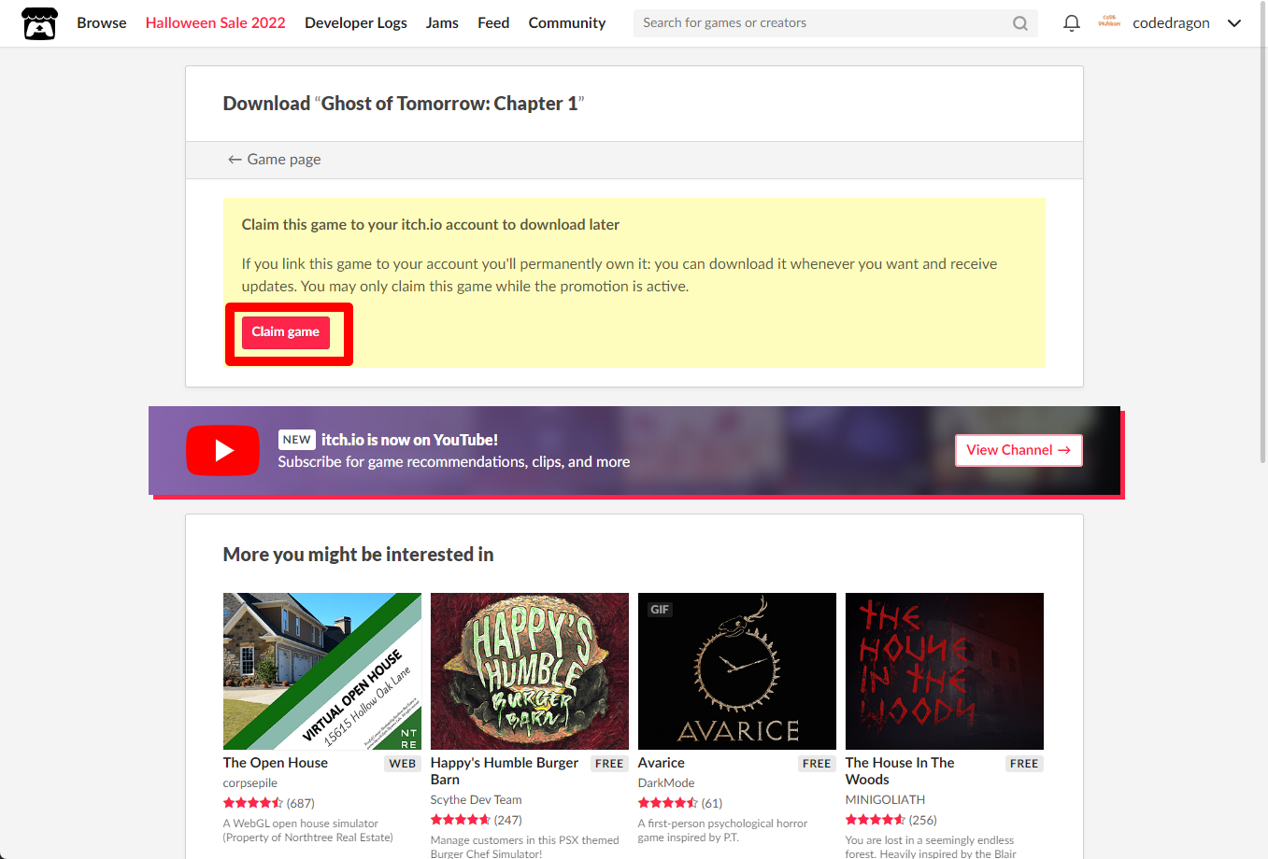This screenshot has width=1268, height=859.
Task: Open Halloween Sale 2022 page
Action: point(216,22)
